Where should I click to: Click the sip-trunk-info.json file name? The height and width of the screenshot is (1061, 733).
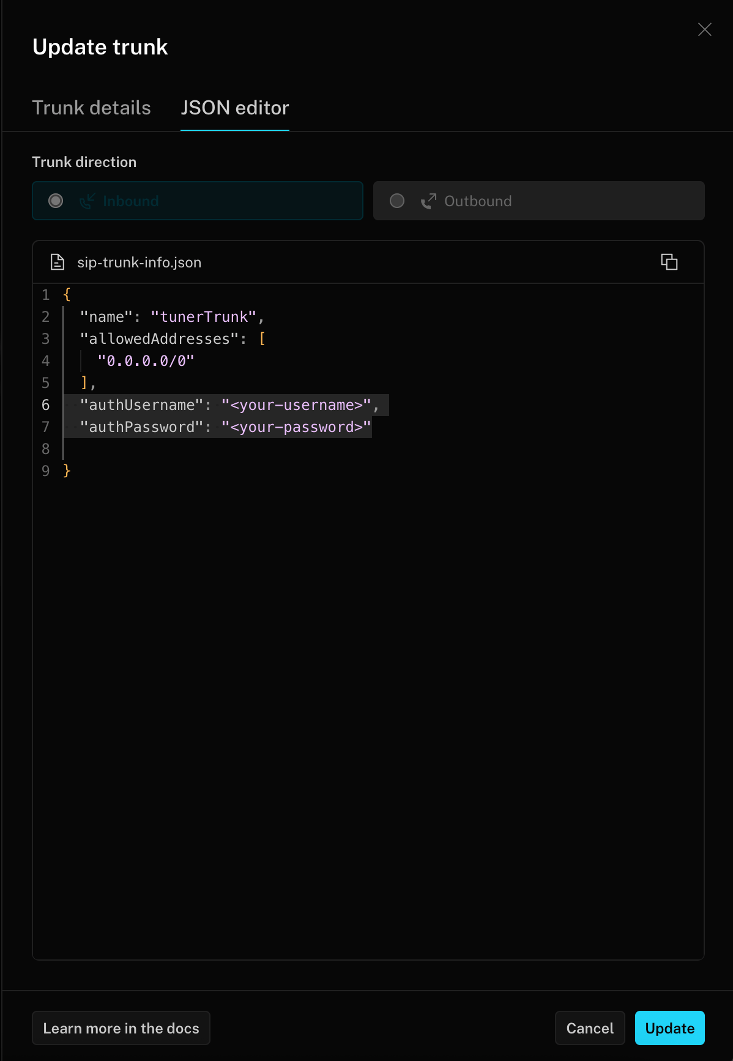point(139,262)
